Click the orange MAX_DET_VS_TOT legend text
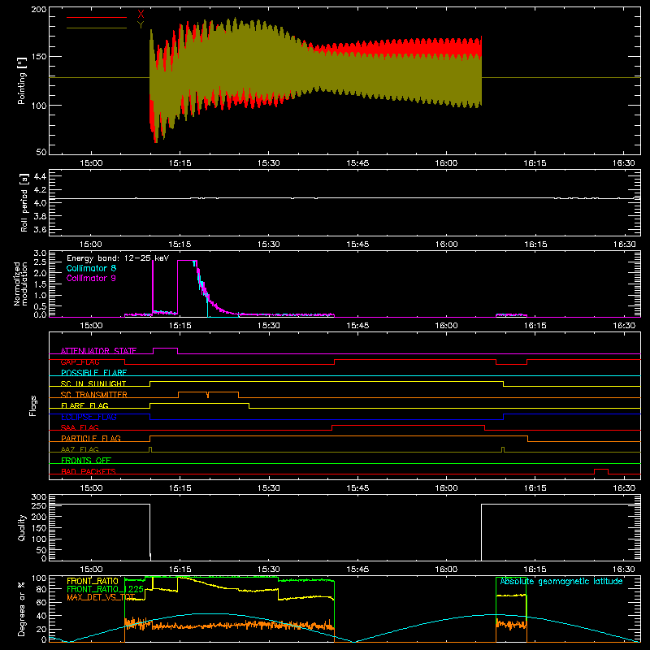 tap(101, 597)
